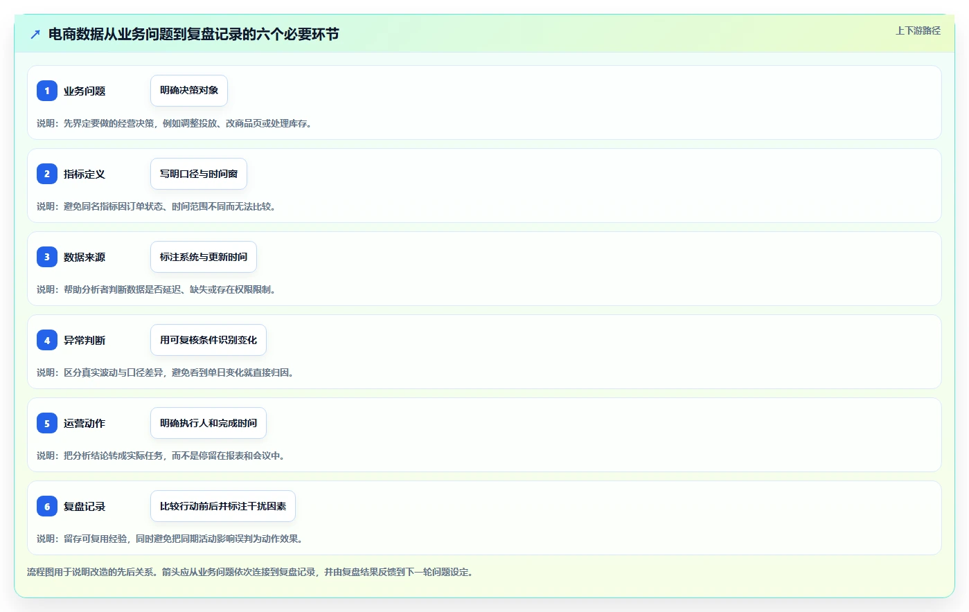This screenshot has width=969, height=612.
Task: Click the 比较行动前后并标注干扰因素 chip
Action: [223, 506]
